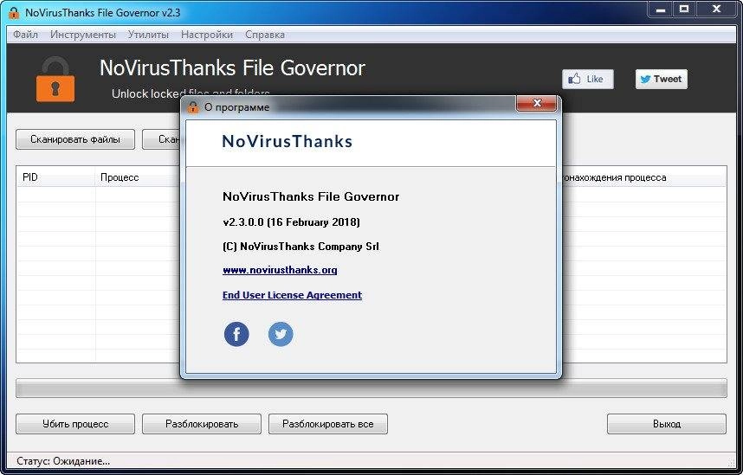Open End User License Agreement link
743x475 pixels.
pos(293,295)
